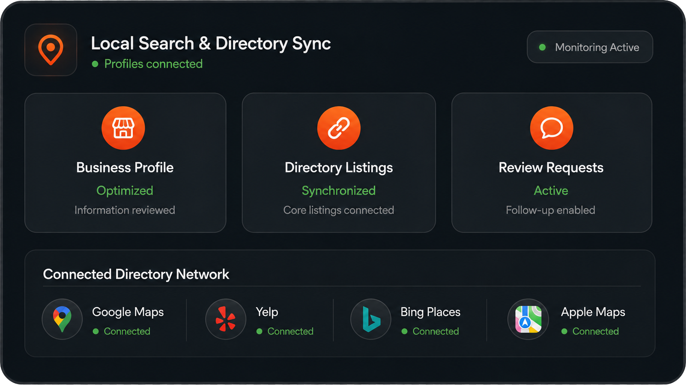
Task: Click the Business Profile card title
Action: click(125, 167)
